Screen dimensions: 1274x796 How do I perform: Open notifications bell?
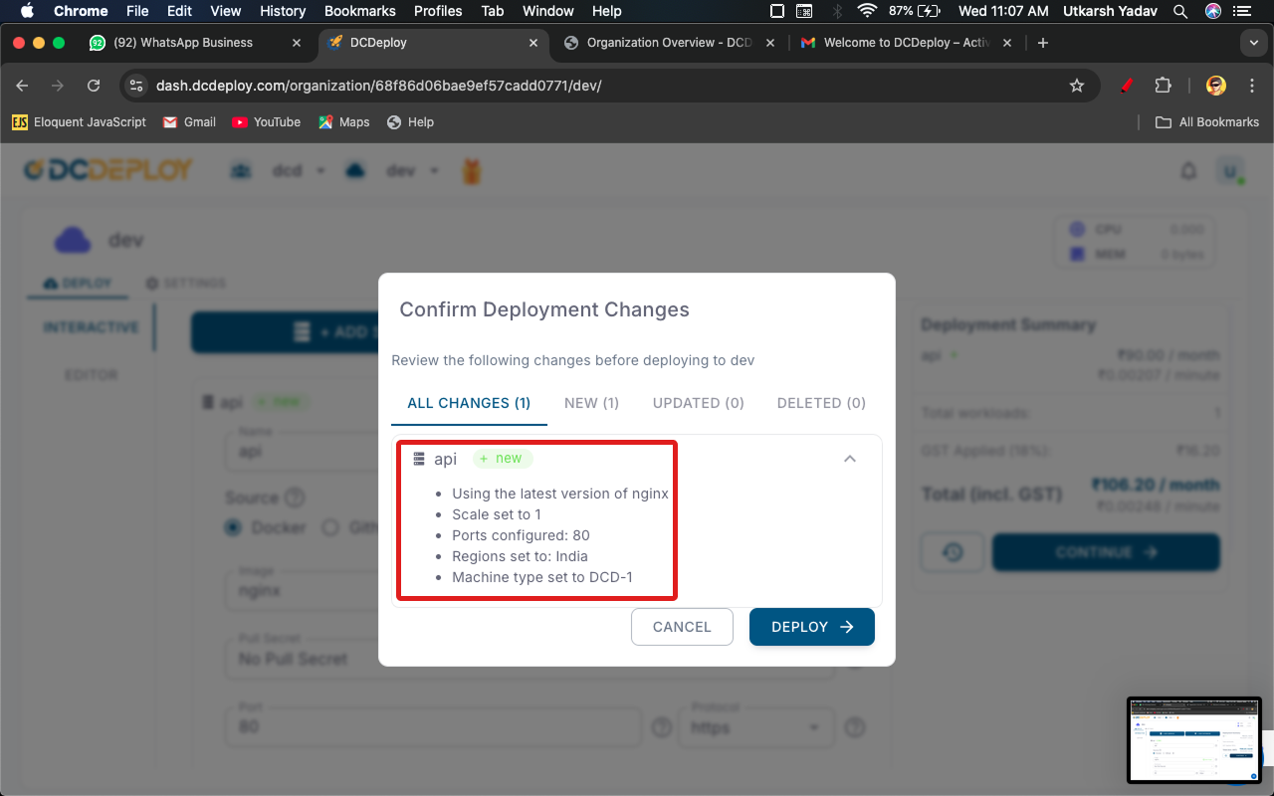click(1188, 171)
